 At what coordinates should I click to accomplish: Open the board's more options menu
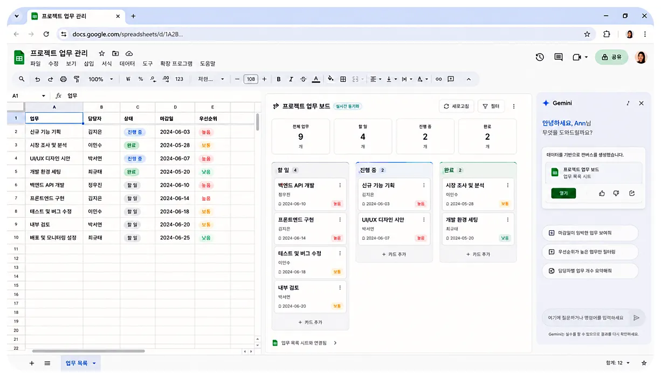coord(514,106)
